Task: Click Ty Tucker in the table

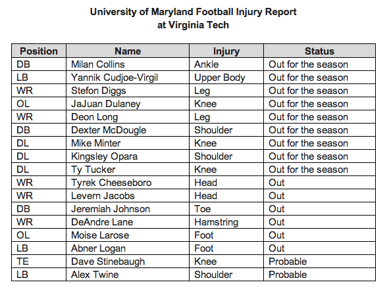Action: [93, 170]
